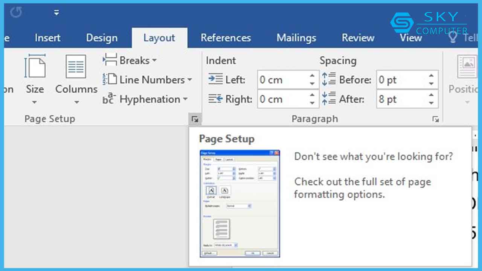The height and width of the screenshot is (271, 482).
Task: Open the Columns layout menu
Action: 76,79
